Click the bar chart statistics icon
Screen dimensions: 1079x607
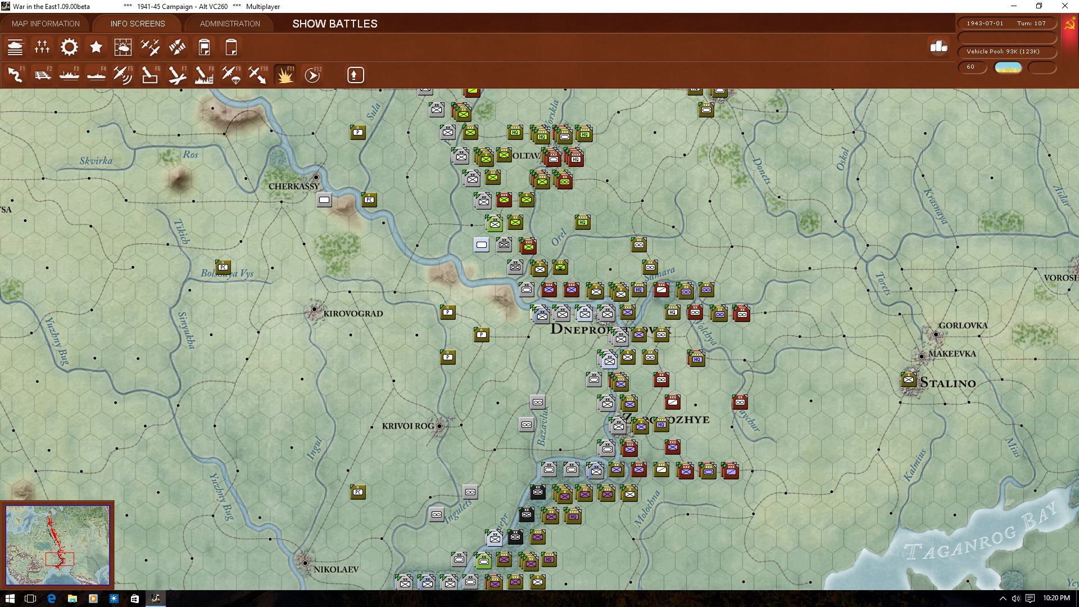[x=939, y=47]
